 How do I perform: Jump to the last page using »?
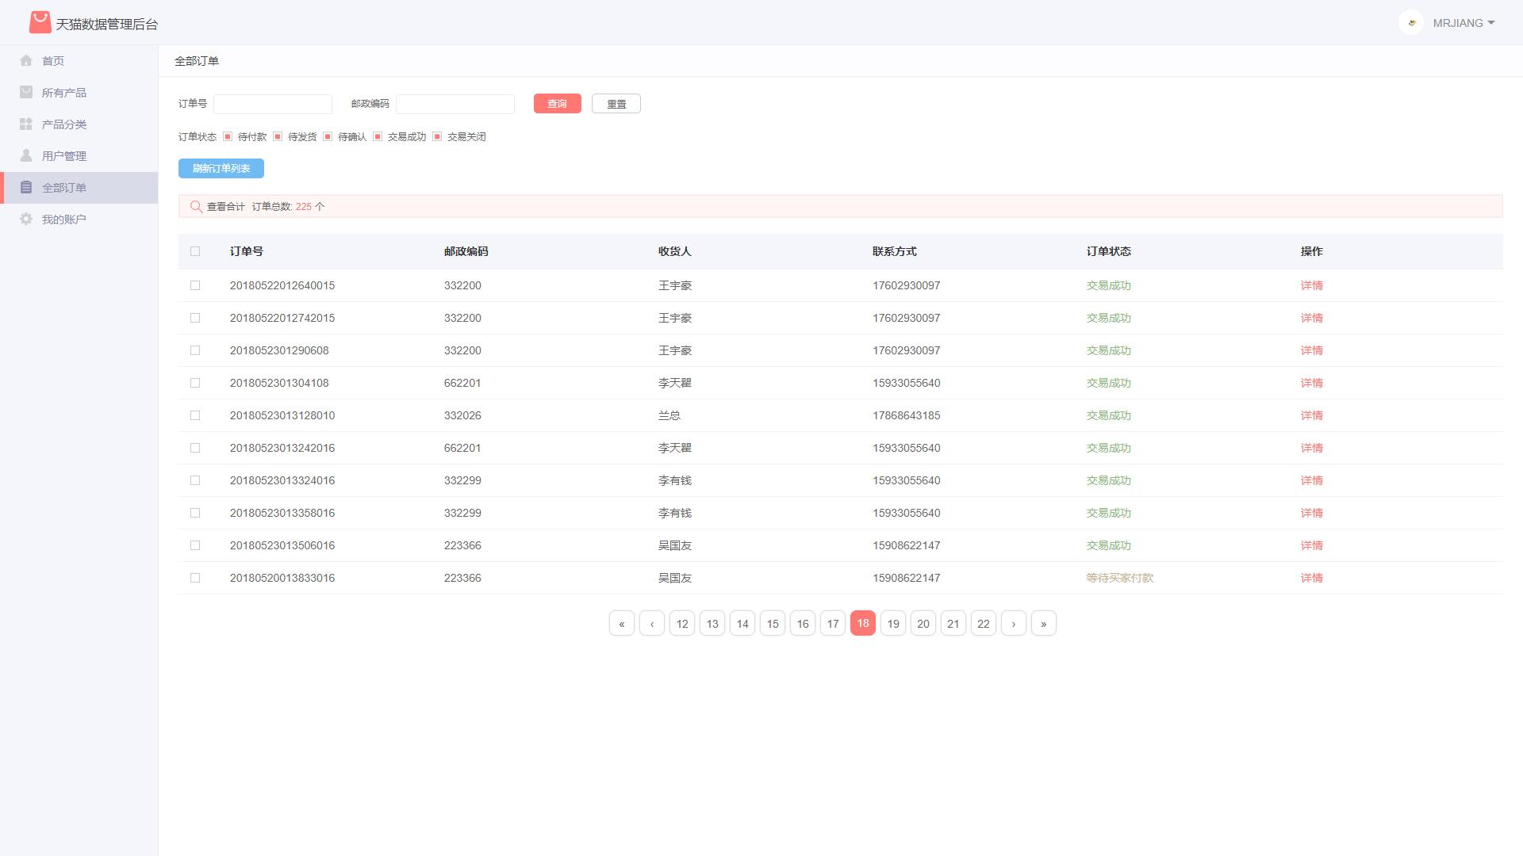pyautogui.click(x=1043, y=623)
